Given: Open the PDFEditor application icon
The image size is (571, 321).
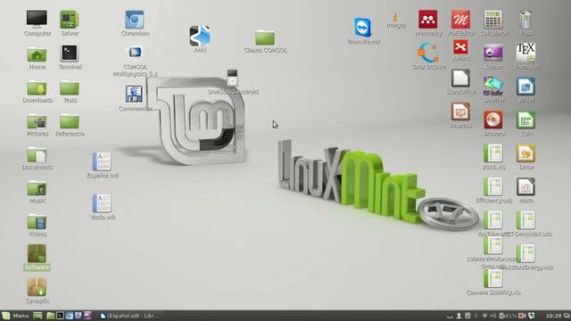Looking at the screenshot, I should point(460,20).
